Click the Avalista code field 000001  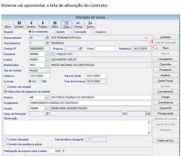[x=37, y=59]
